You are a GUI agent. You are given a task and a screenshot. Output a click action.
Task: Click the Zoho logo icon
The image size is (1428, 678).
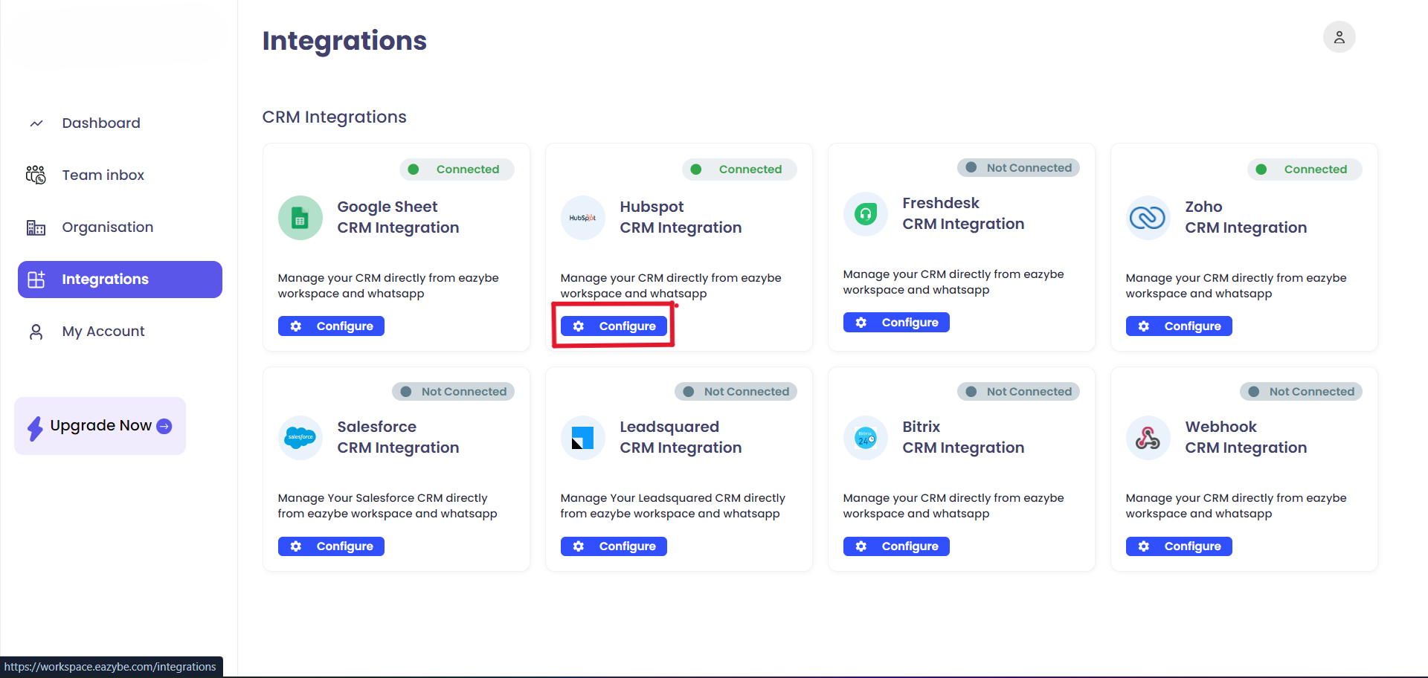point(1148,218)
